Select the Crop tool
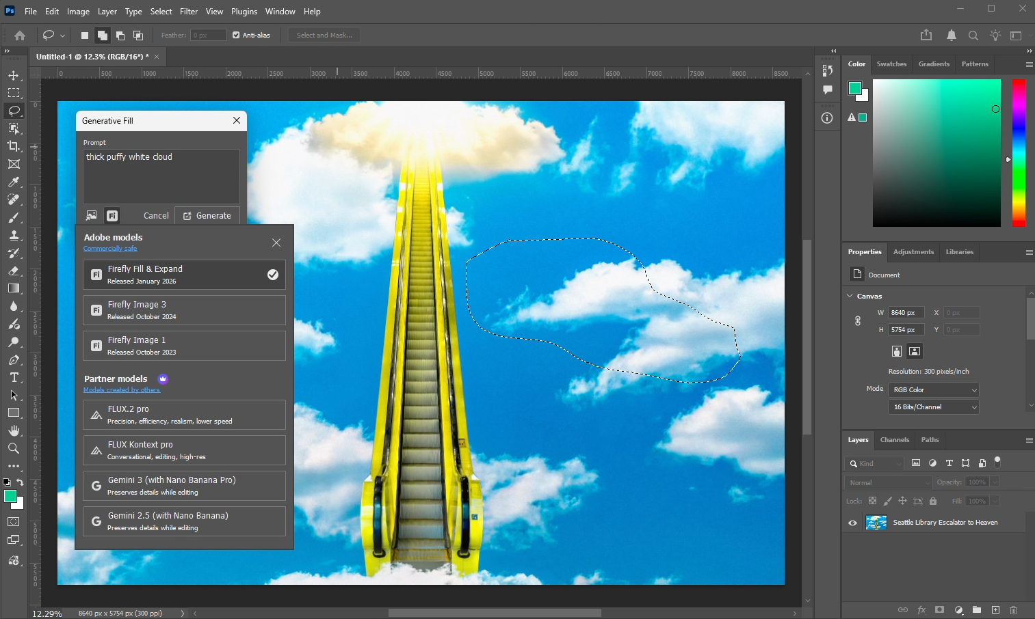The width and height of the screenshot is (1035, 619). 13,146
